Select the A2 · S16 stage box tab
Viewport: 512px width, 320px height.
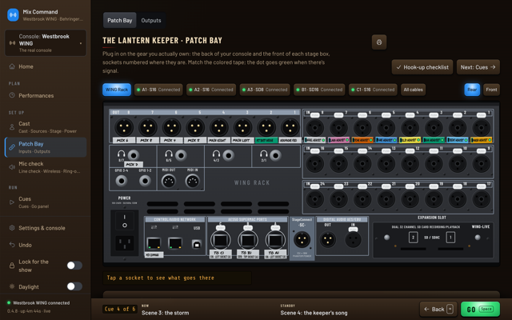click(x=211, y=90)
